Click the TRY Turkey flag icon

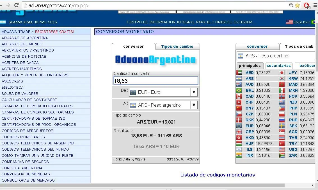point(282,144)
